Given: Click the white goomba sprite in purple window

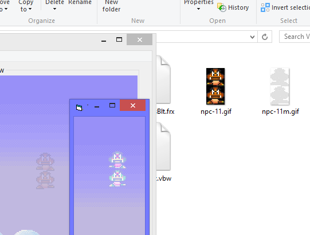Looking at the screenshot, I should (x=117, y=169).
